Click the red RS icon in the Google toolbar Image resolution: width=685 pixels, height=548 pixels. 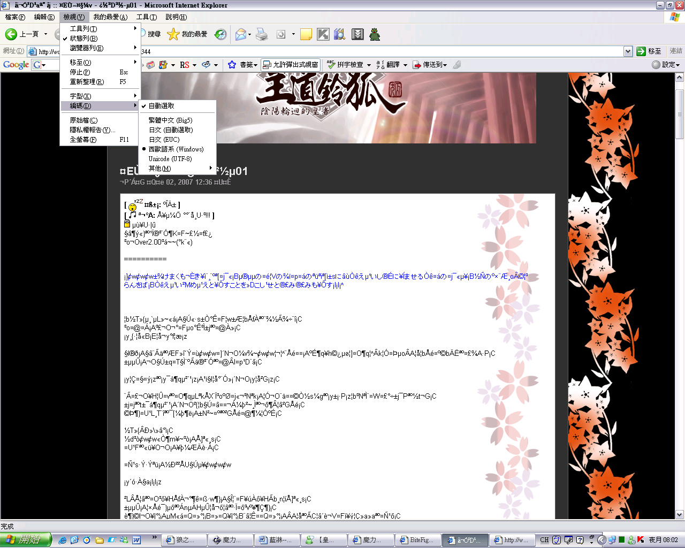point(185,65)
